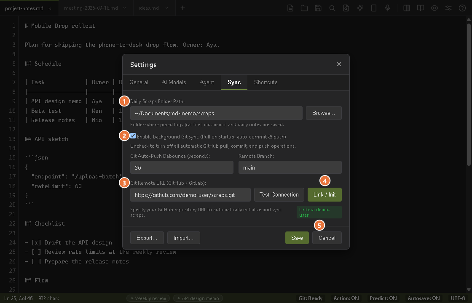472x303 pixels.
Task: Click 'Ln 25, Col 46' status text
Action: tap(19, 298)
